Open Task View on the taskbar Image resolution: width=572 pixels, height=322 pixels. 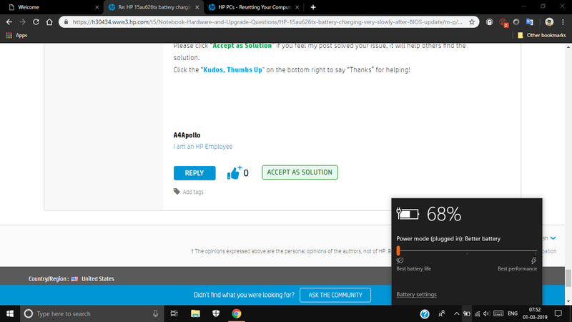pyautogui.click(x=174, y=313)
